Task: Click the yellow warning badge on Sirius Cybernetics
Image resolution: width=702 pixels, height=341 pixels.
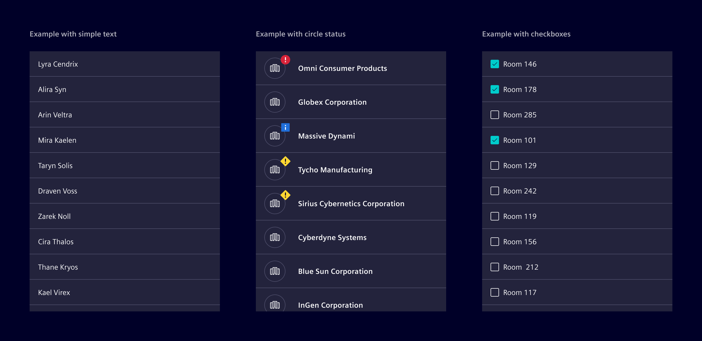Action: click(x=285, y=195)
